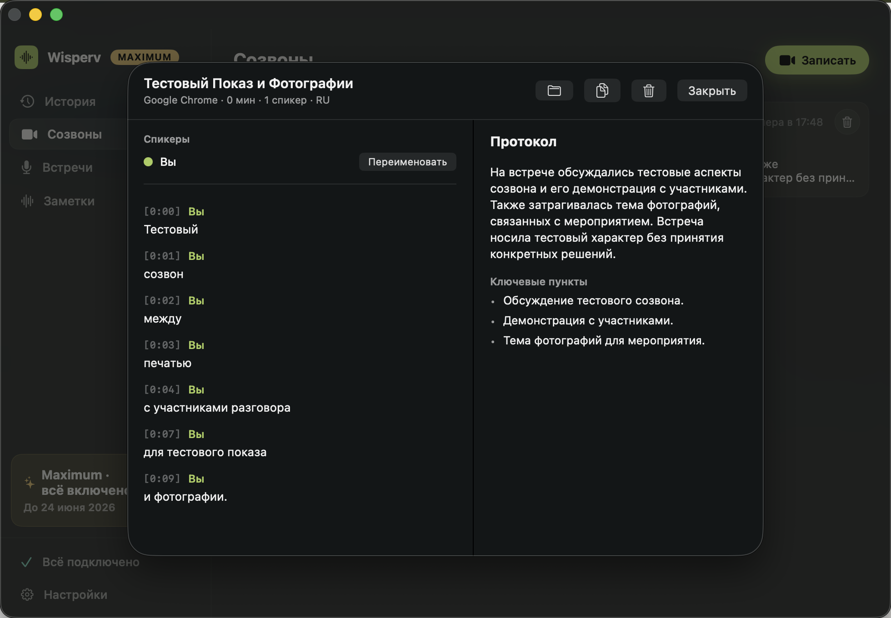
Task: Click the dialog title 'Тестовый Показ и Фотографии'
Action: 248,84
